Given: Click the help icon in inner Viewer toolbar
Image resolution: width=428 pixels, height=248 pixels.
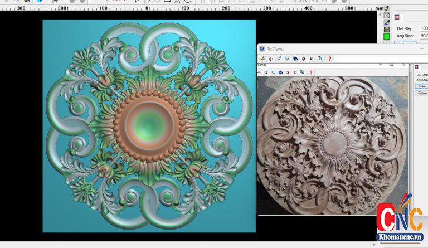Looking at the screenshot, I should coord(310,72).
